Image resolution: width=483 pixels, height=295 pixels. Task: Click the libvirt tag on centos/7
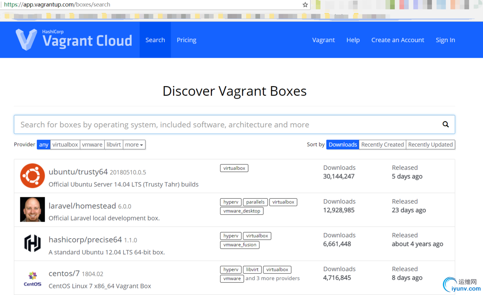[252, 269]
